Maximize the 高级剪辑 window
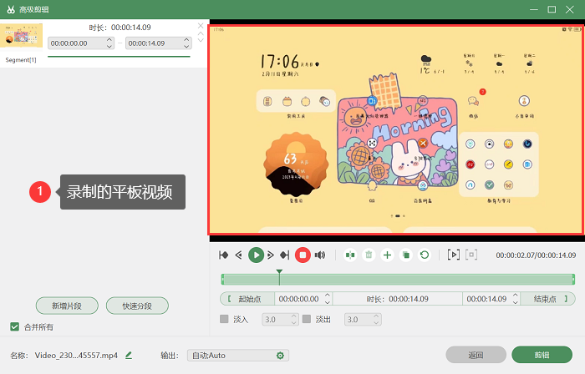Screen dimensions: 585x374 coord(552,9)
